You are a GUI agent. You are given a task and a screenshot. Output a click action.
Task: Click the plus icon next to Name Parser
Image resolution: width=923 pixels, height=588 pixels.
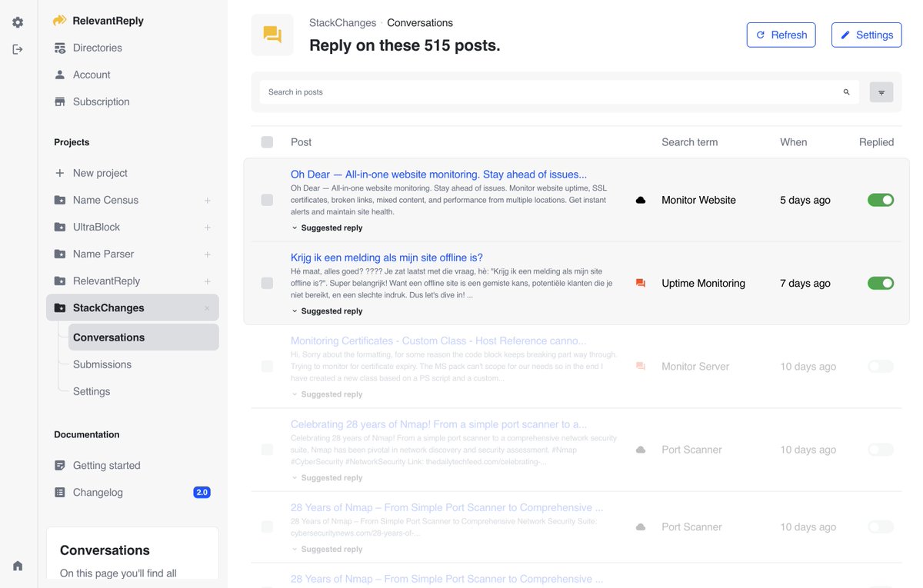tap(208, 254)
